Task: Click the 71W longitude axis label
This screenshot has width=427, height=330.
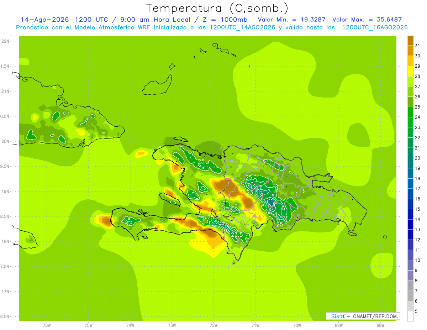Action: click(255, 325)
